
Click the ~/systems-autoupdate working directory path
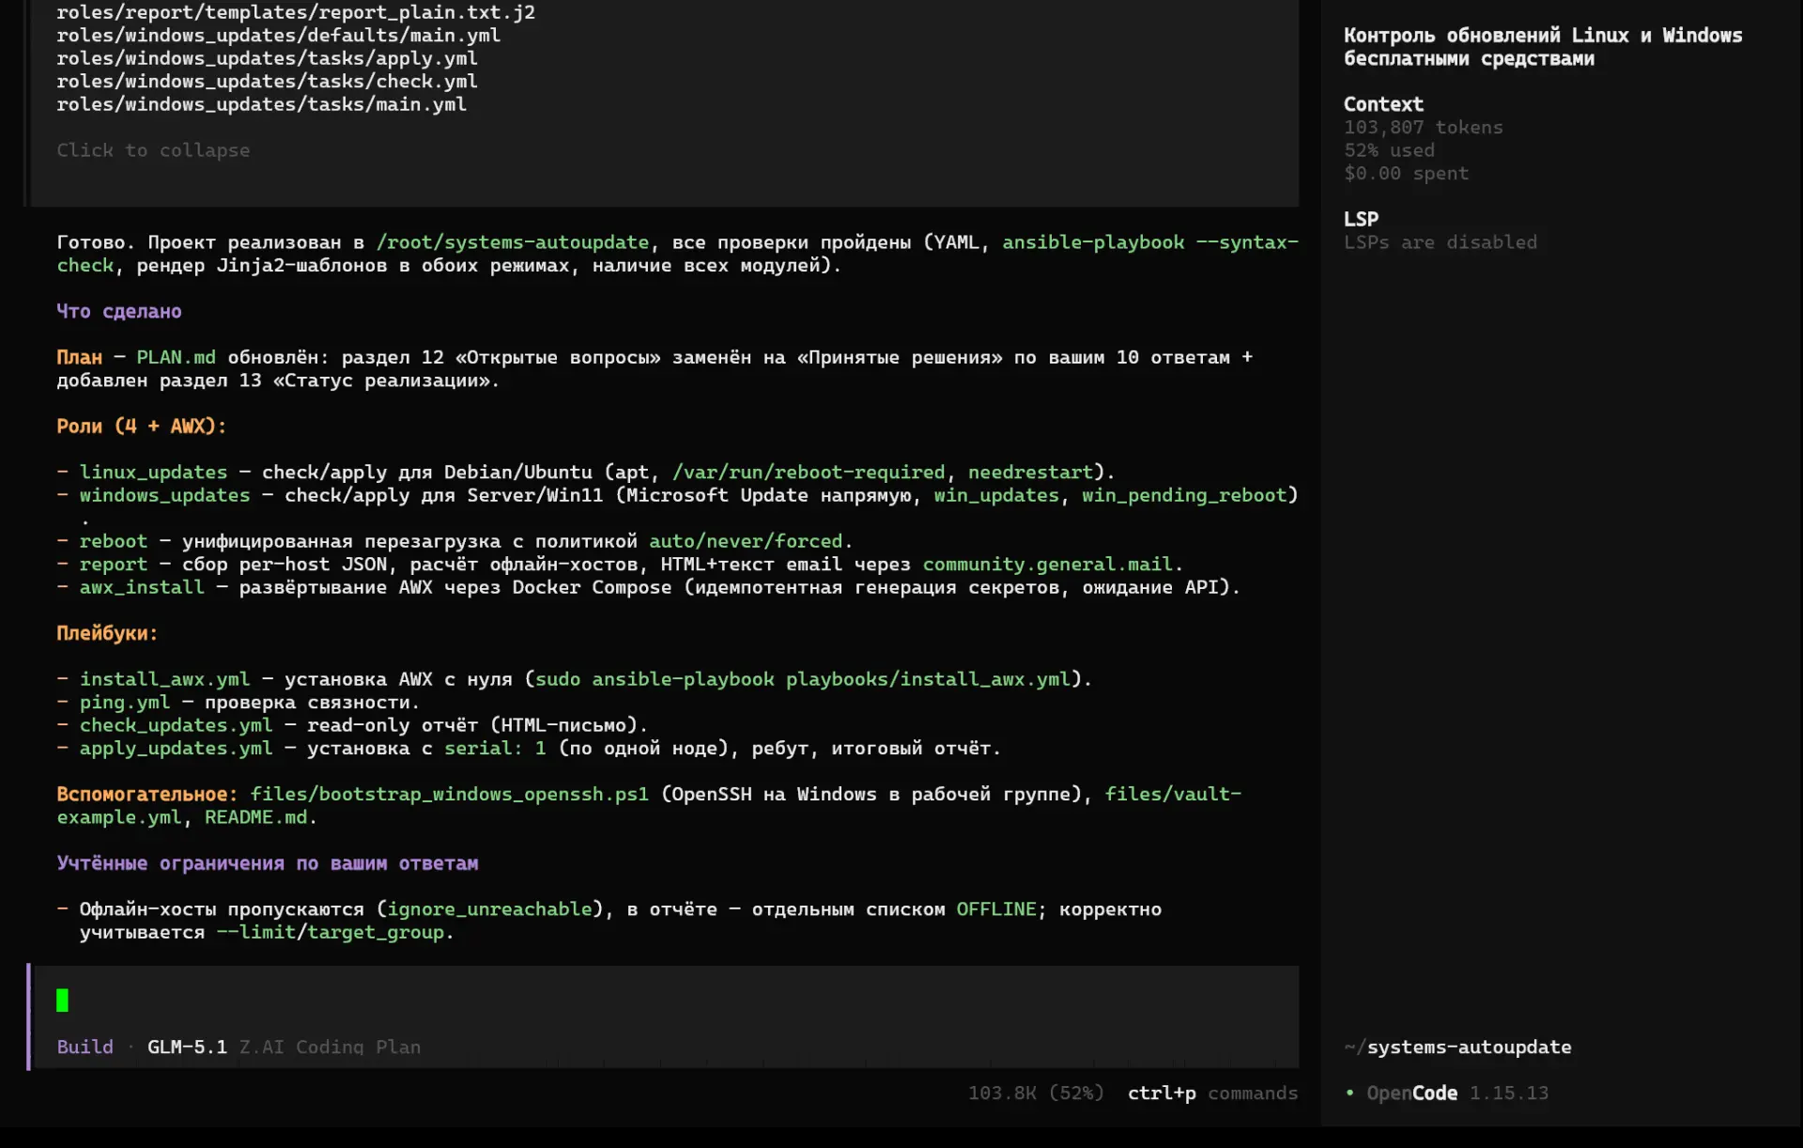click(x=1457, y=1047)
